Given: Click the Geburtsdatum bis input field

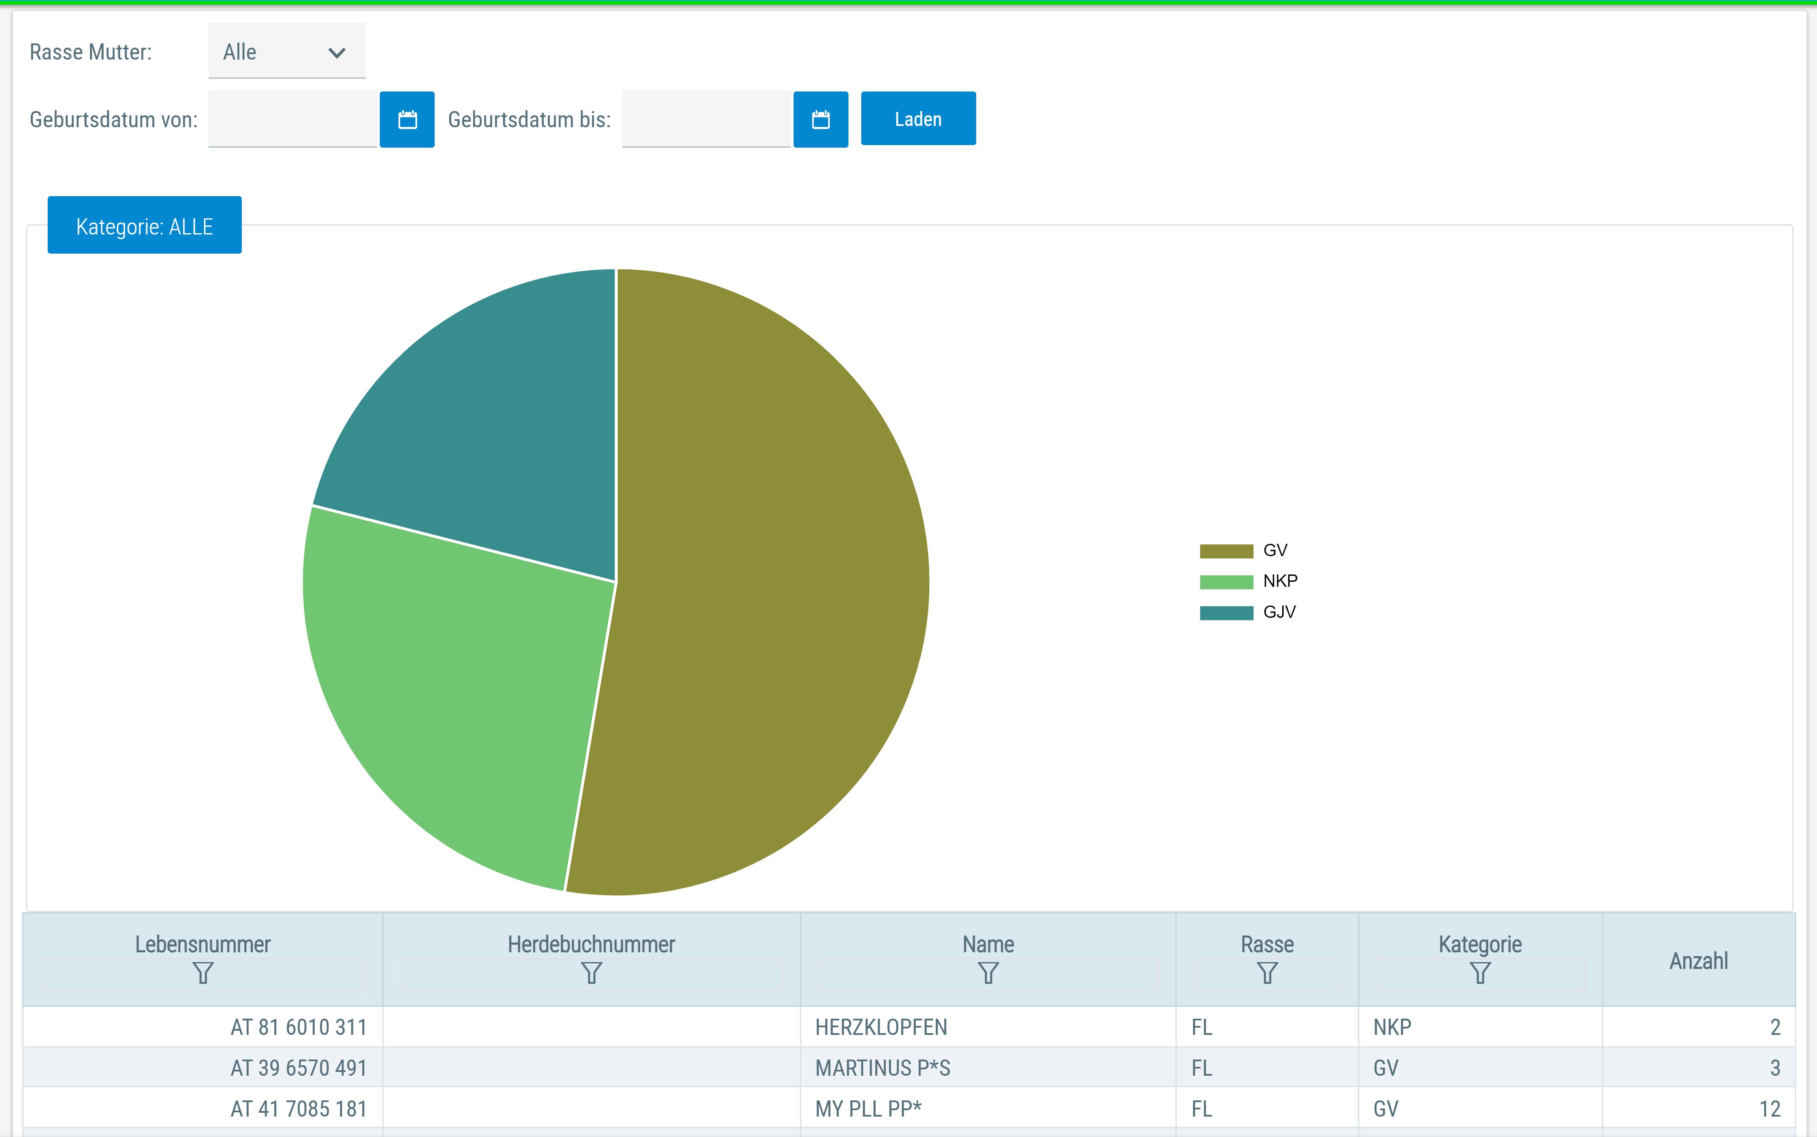Looking at the screenshot, I should [x=706, y=119].
